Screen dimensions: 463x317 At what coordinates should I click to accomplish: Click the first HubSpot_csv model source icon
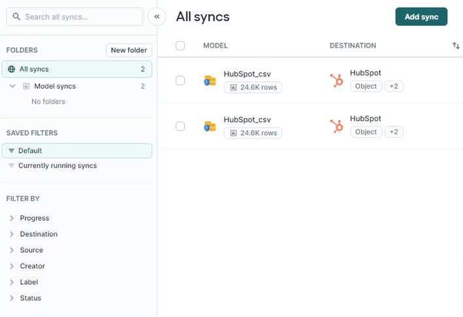[x=210, y=81]
